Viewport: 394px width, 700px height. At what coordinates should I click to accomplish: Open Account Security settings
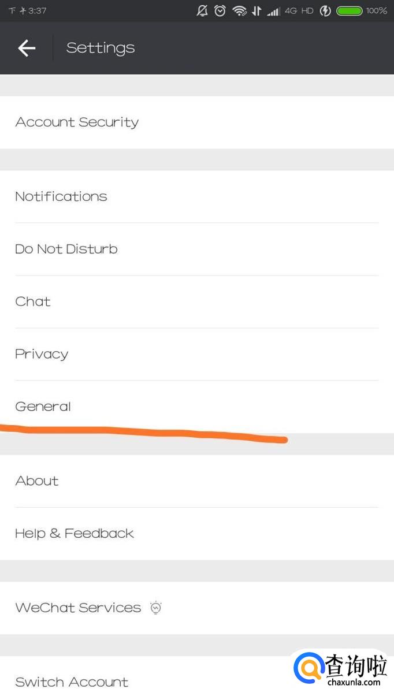[x=77, y=122]
